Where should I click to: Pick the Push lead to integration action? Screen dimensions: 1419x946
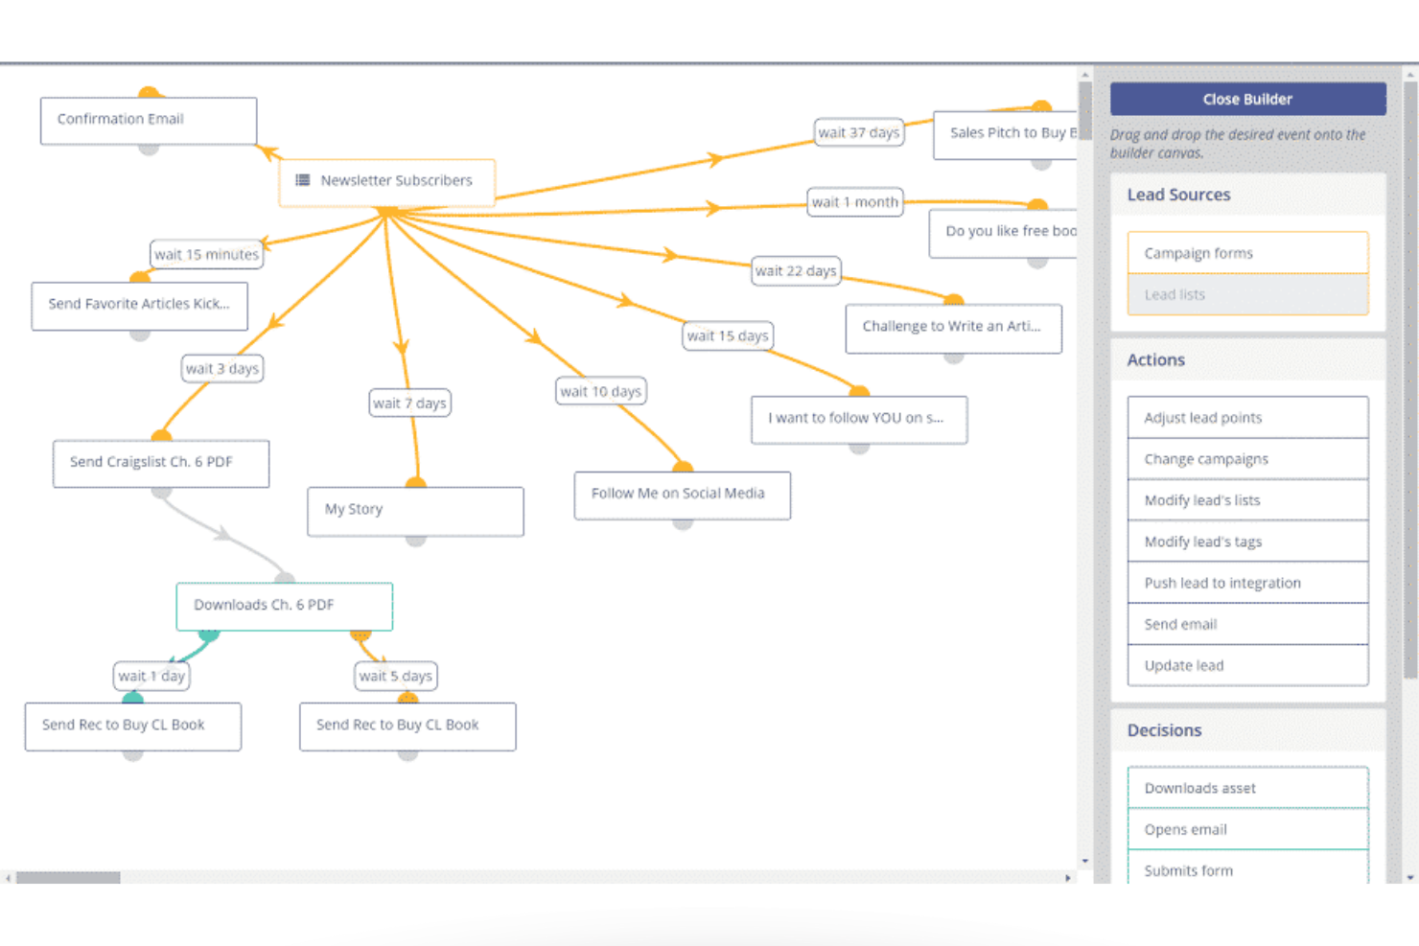point(1247,583)
